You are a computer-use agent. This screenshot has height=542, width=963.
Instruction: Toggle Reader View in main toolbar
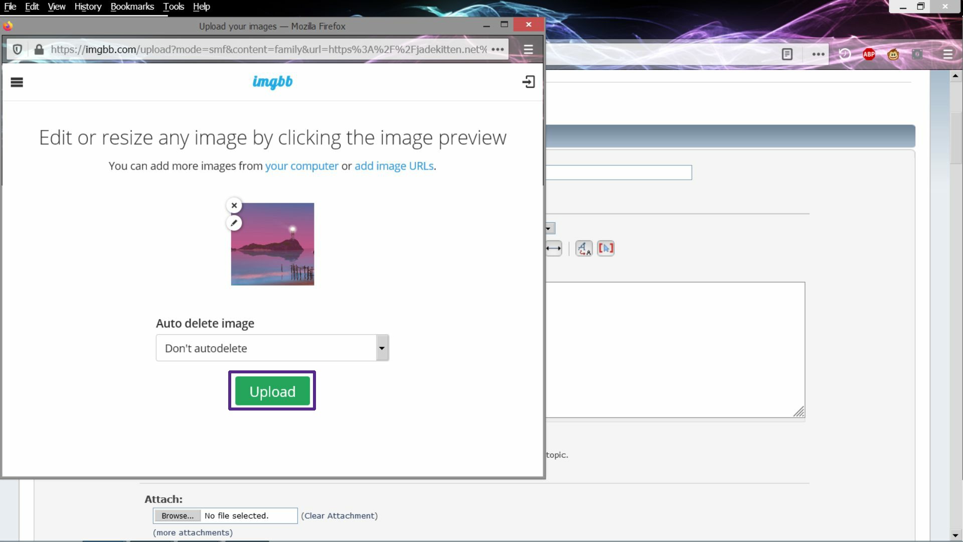pos(787,54)
